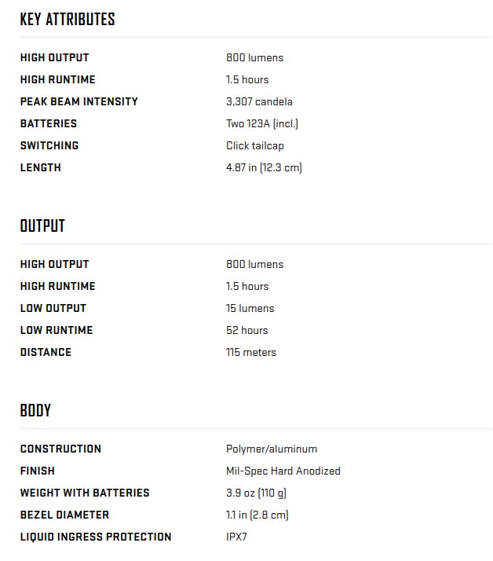
Task: Click the 3.9 oz (110 g) weight value
Action: (256, 493)
